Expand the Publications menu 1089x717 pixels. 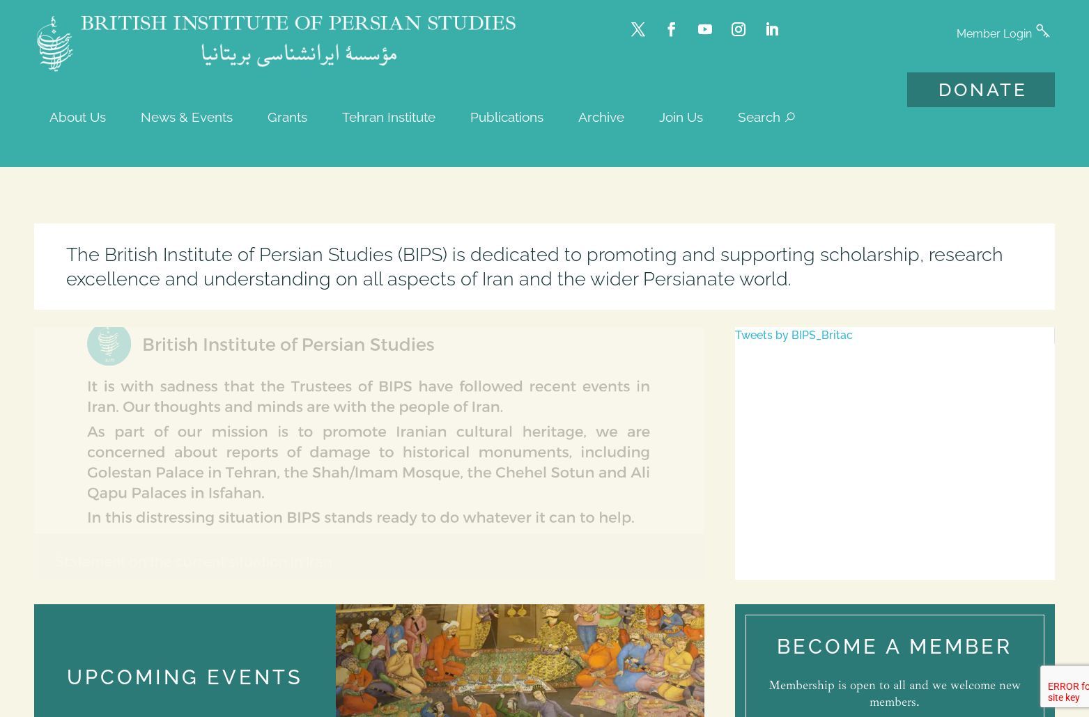point(507,117)
